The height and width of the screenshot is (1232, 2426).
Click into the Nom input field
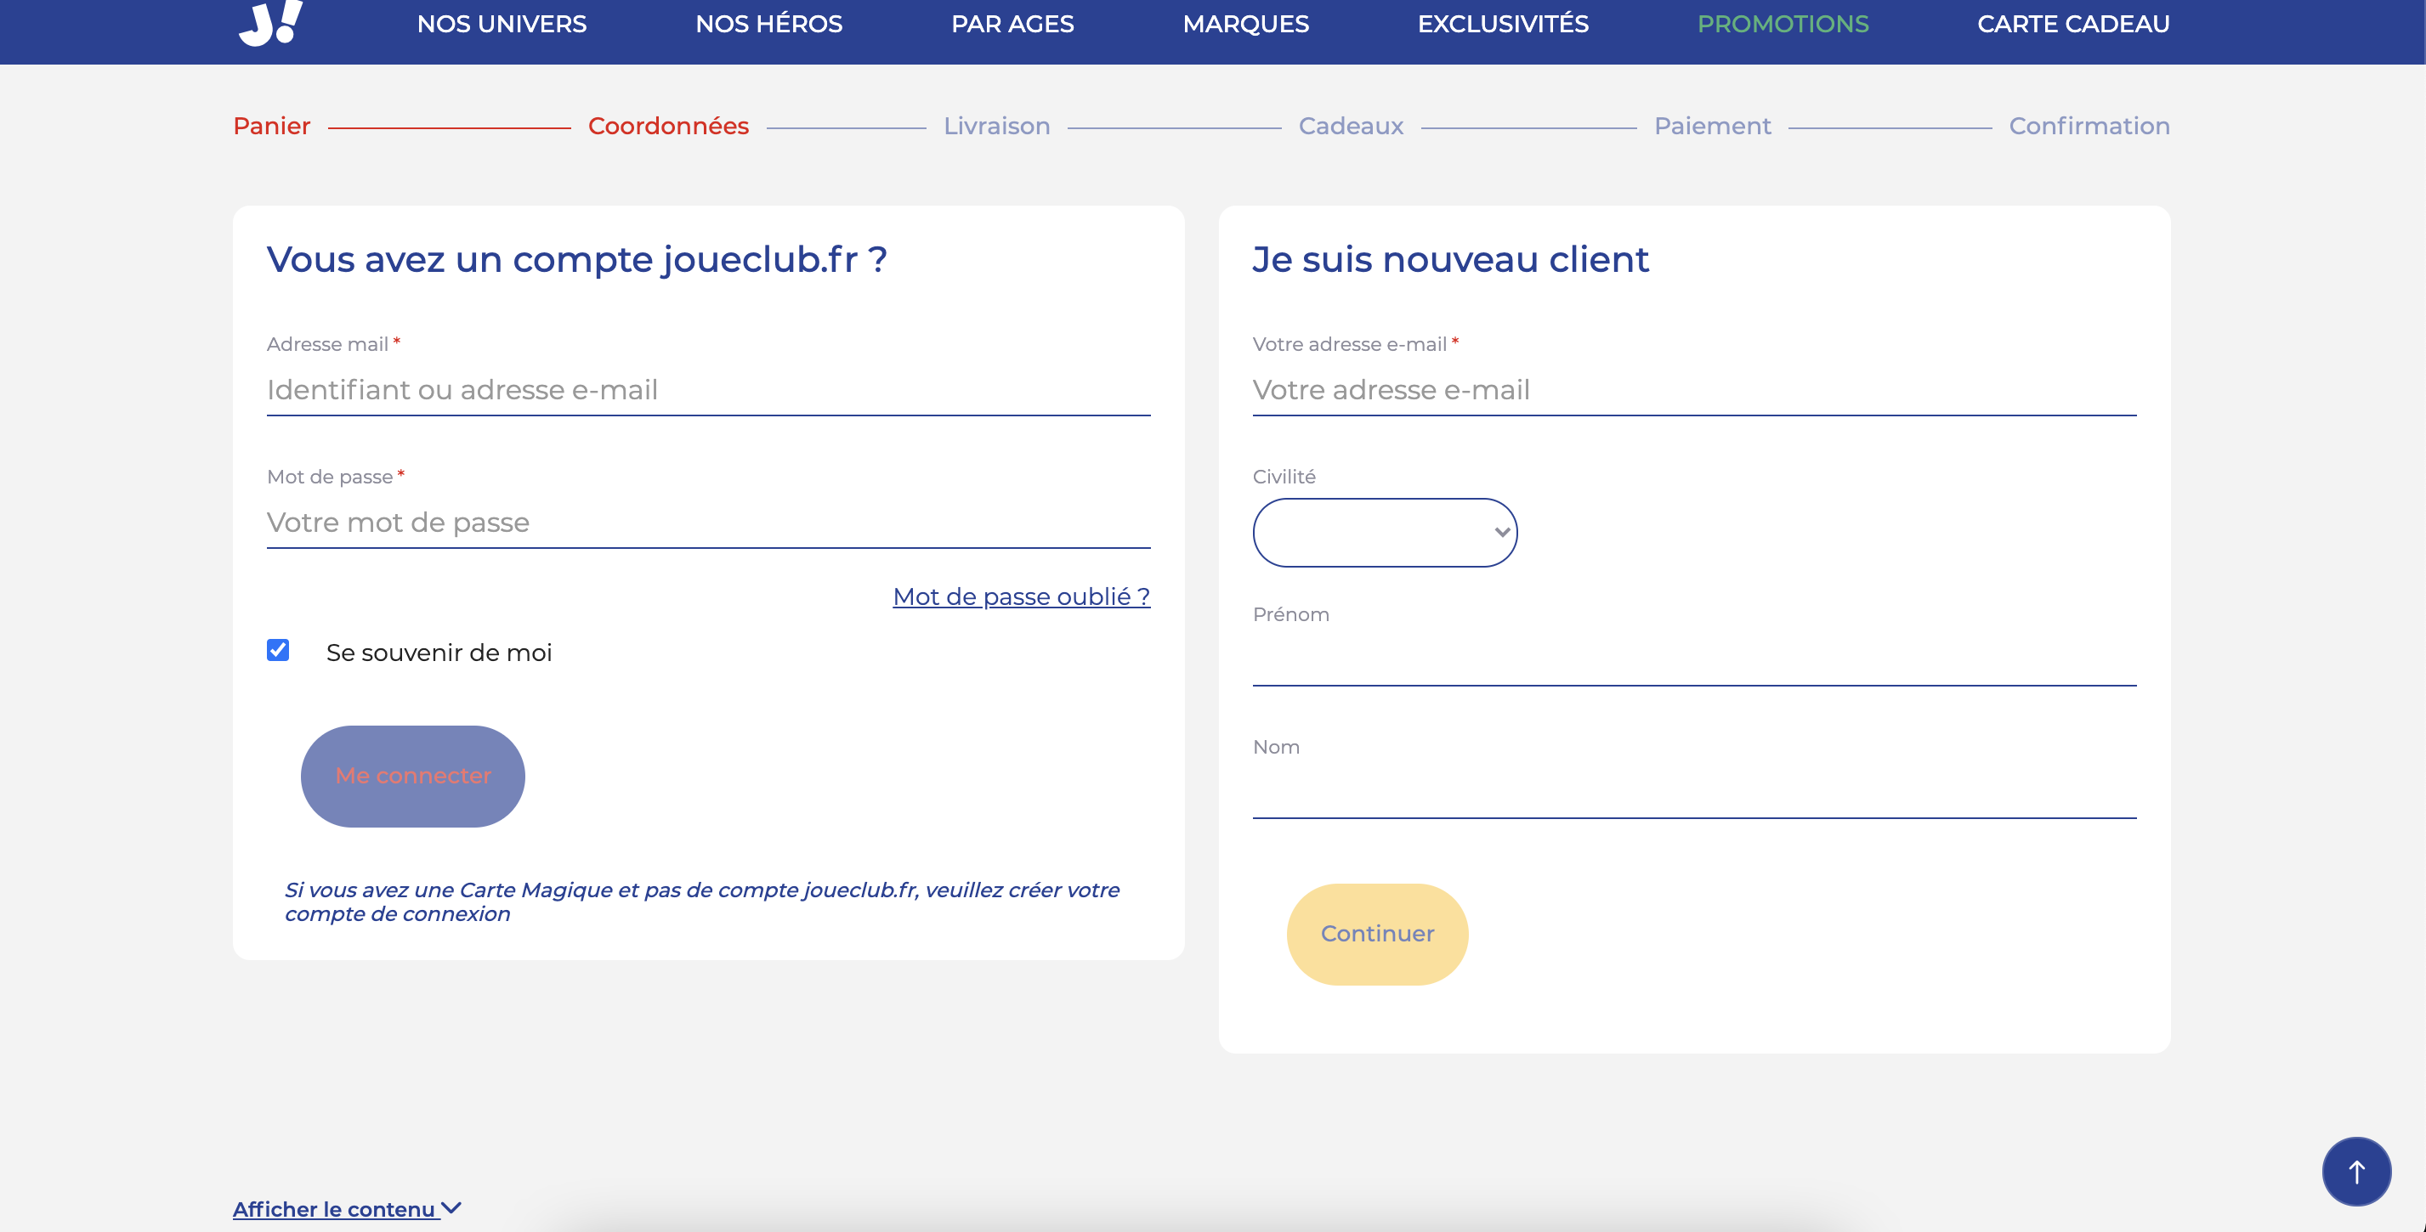[x=1694, y=794]
